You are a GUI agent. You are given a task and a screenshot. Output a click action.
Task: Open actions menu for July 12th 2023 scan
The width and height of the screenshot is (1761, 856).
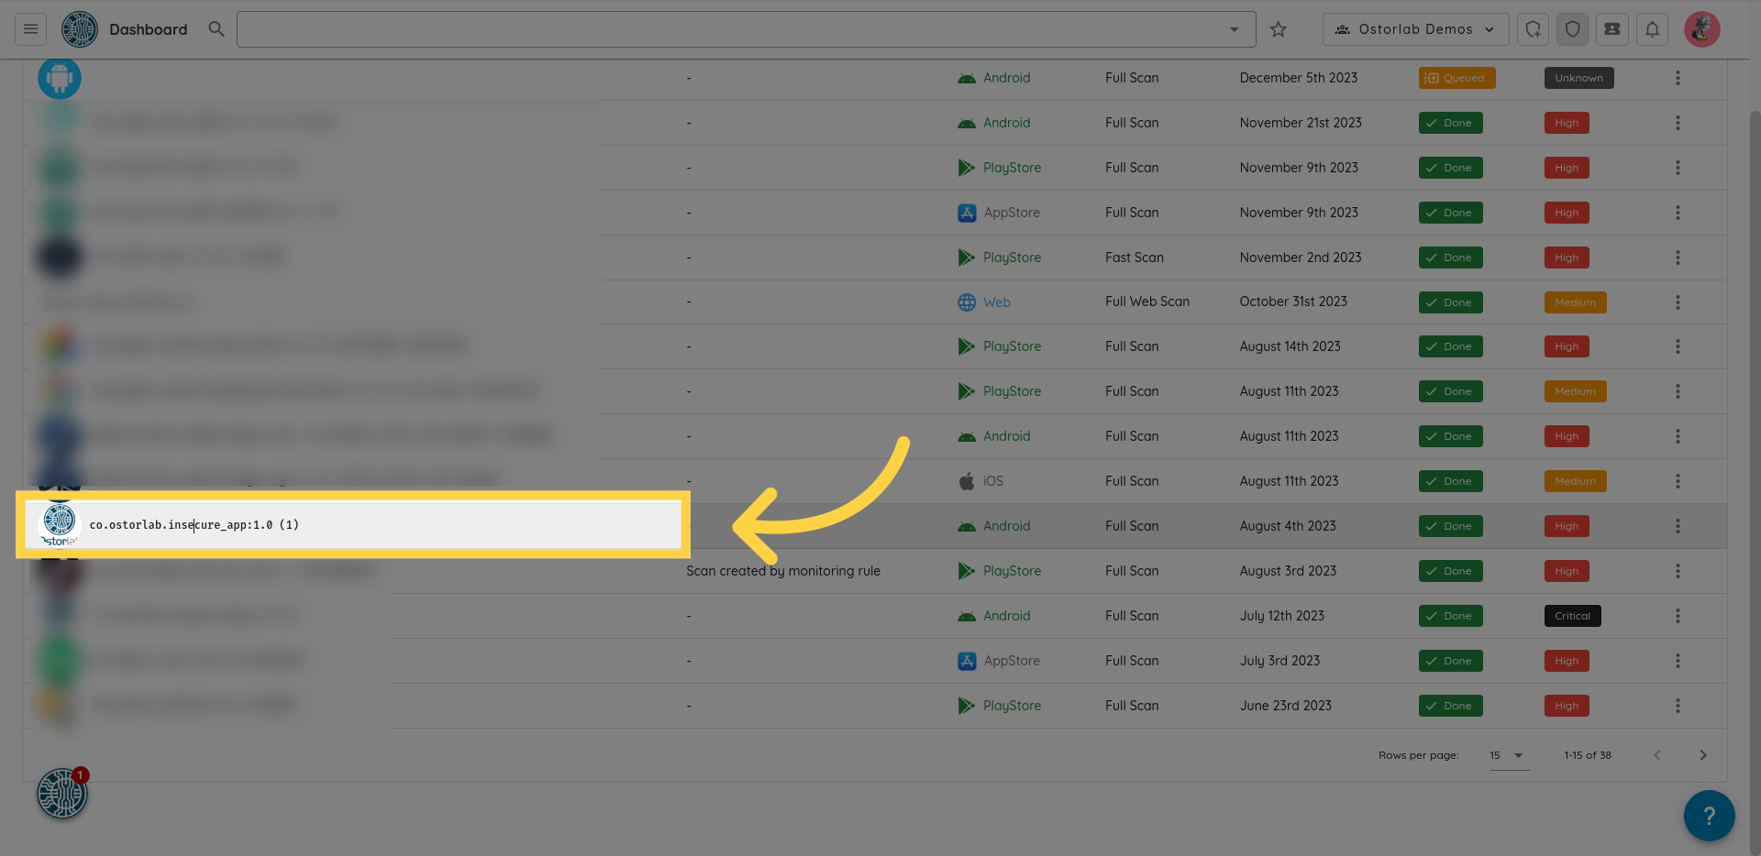click(x=1678, y=616)
